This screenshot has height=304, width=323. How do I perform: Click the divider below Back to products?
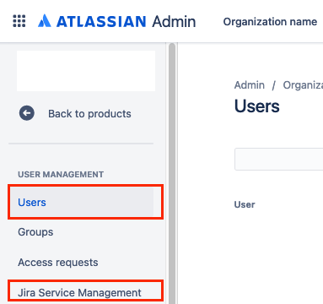[x=81, y=144]
